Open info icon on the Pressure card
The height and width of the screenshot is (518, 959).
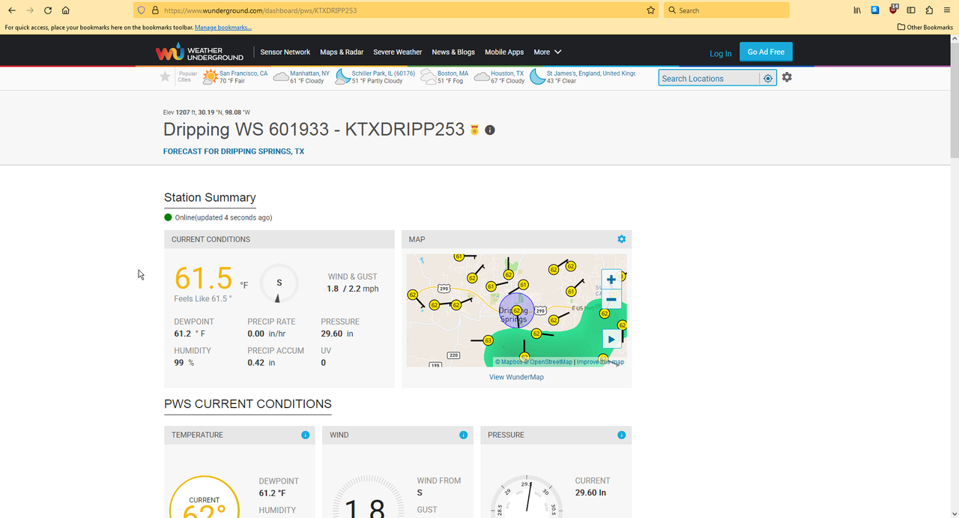tap(621, 435)
